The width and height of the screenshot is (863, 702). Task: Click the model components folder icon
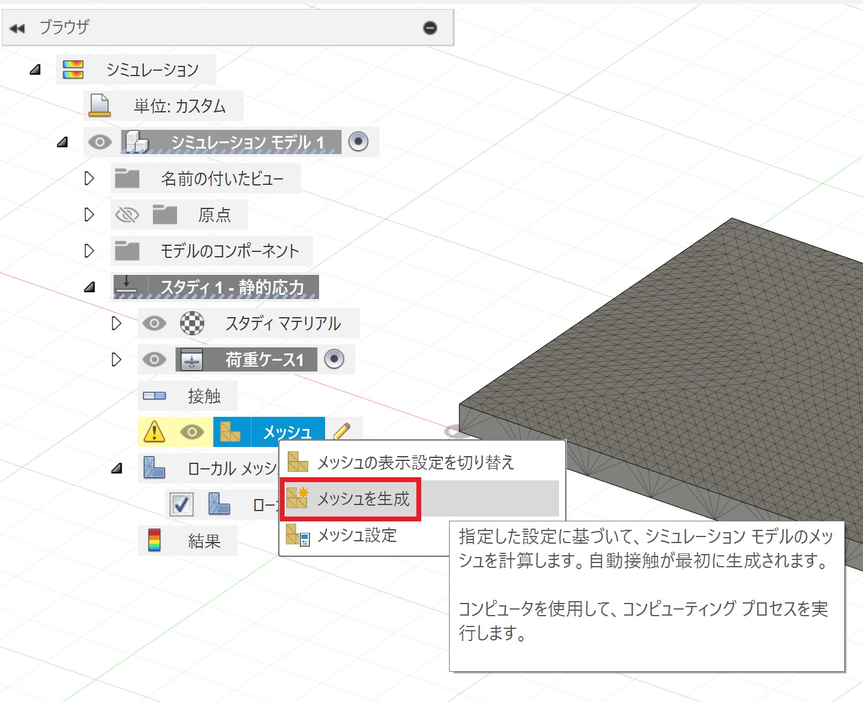[x=127, y=251]
